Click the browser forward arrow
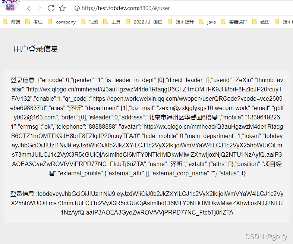Viewport: 293px width, 244px height. tap(40, 8)
